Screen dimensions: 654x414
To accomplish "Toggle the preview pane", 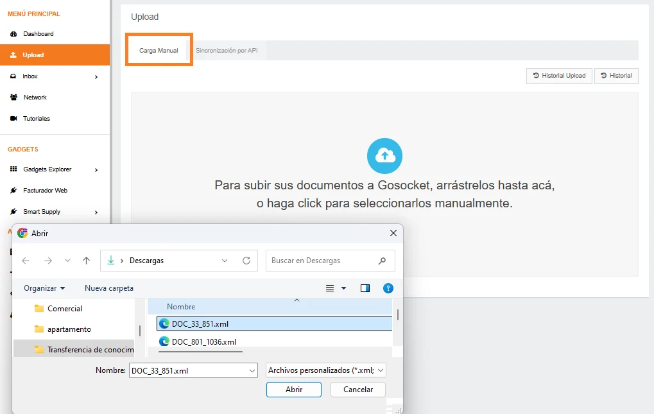I will 365,288.
